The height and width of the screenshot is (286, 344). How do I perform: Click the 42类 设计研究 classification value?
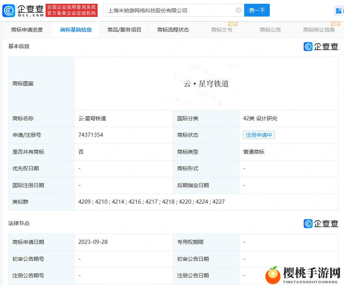(260, 118)
